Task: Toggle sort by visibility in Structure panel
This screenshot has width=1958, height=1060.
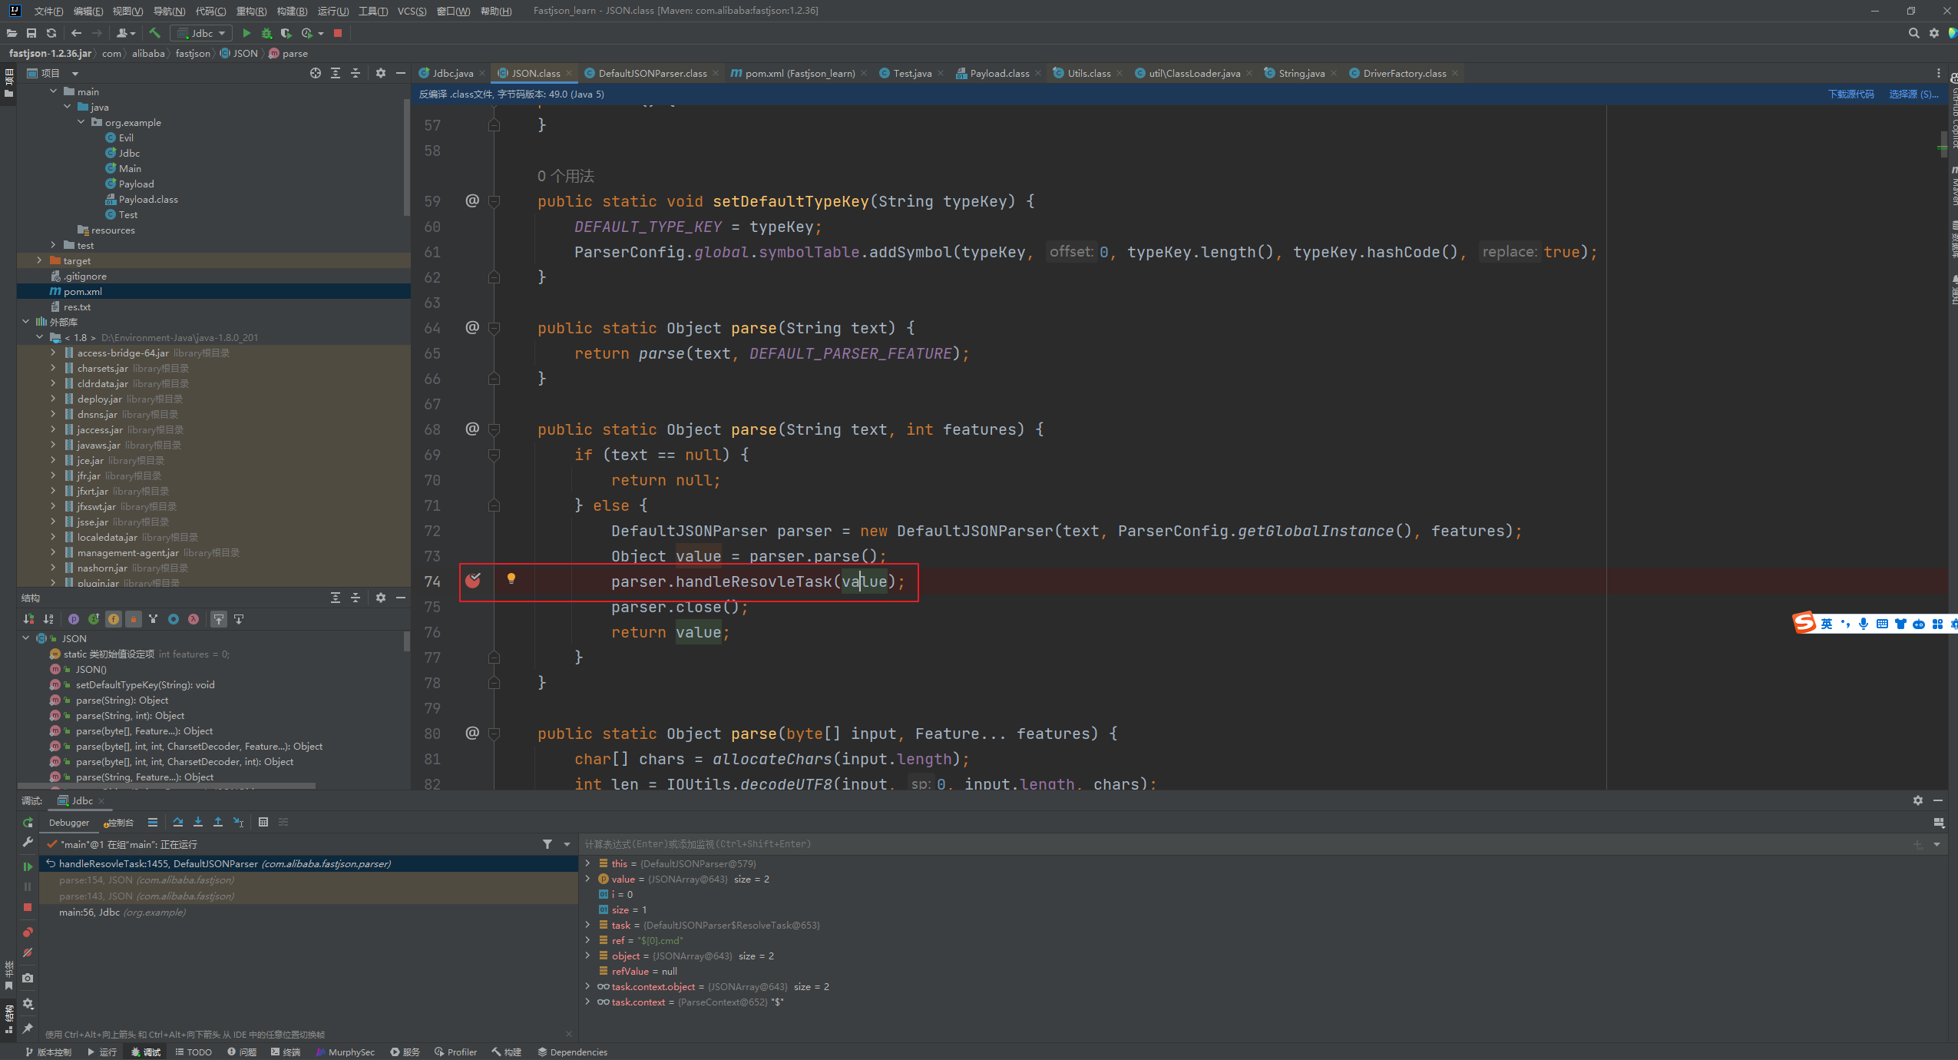Action: click(28, 619)
